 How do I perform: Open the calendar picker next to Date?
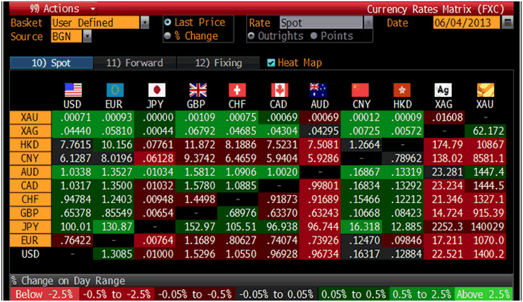[x=508, y=23]
